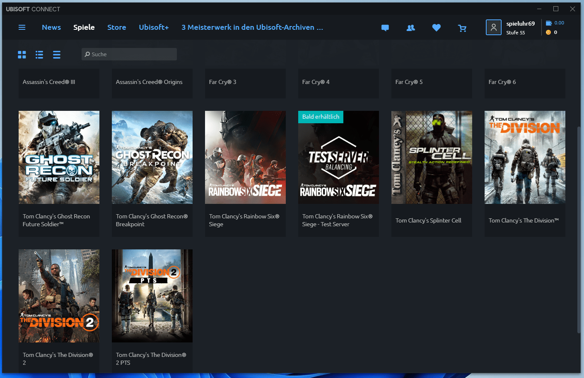Open the friends list icon

[411, 28]
